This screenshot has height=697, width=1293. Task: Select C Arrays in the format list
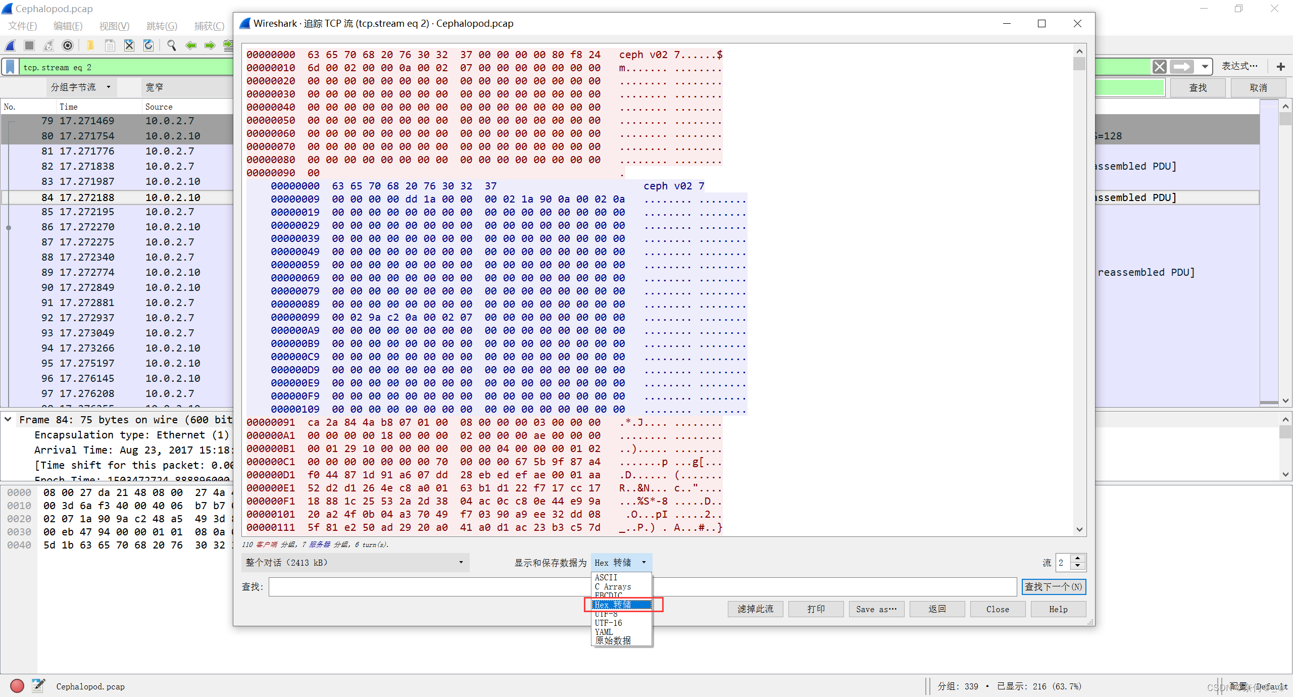point(621,586)
